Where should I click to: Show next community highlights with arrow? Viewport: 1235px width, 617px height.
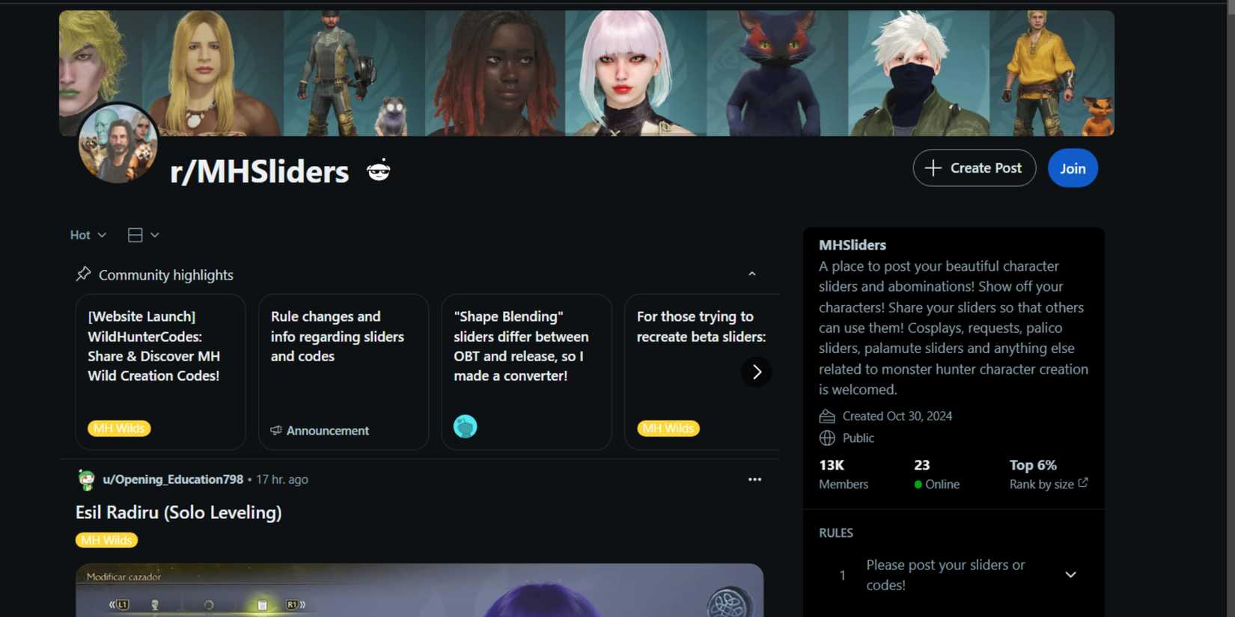(x=756, y=372)
